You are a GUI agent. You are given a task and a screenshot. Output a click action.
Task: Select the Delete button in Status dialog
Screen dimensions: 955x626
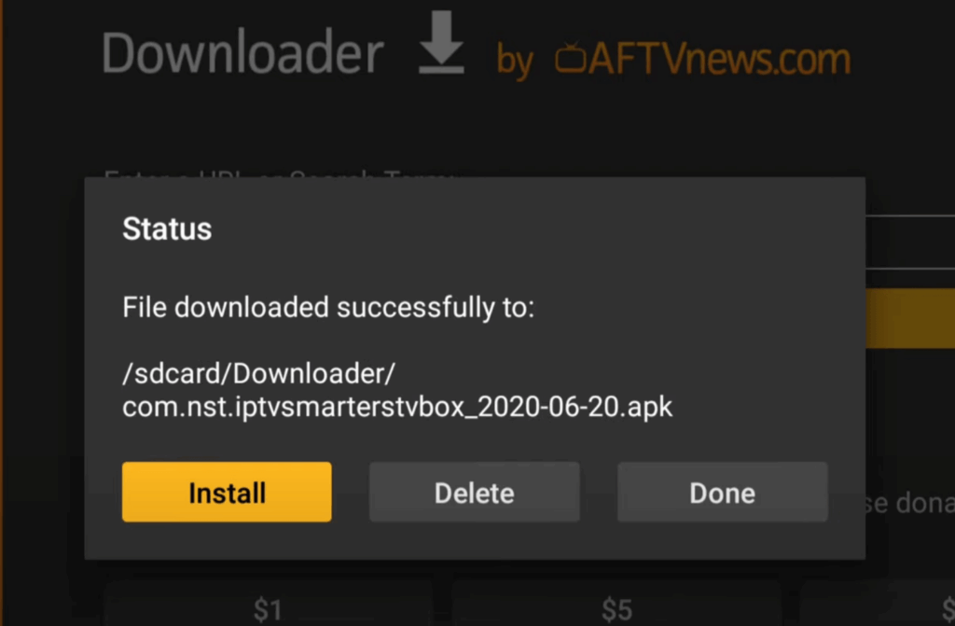[475, 492]
